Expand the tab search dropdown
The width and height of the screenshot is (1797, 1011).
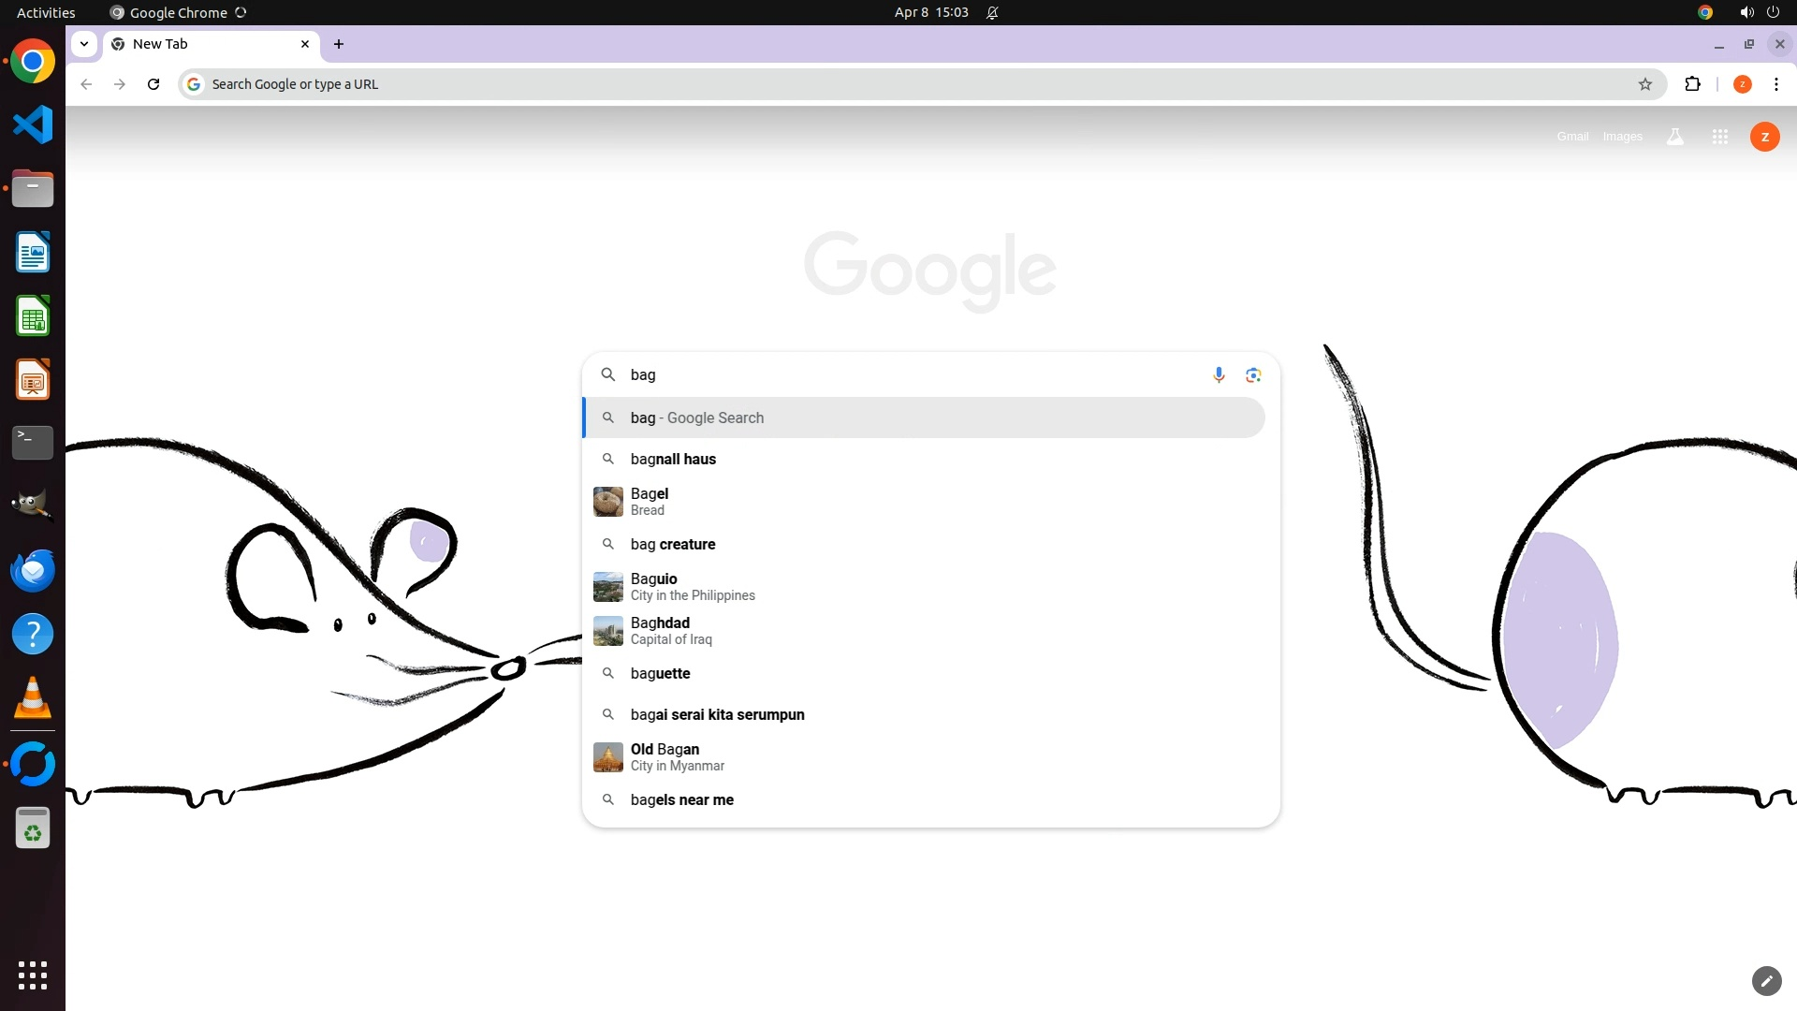[84, 44]
